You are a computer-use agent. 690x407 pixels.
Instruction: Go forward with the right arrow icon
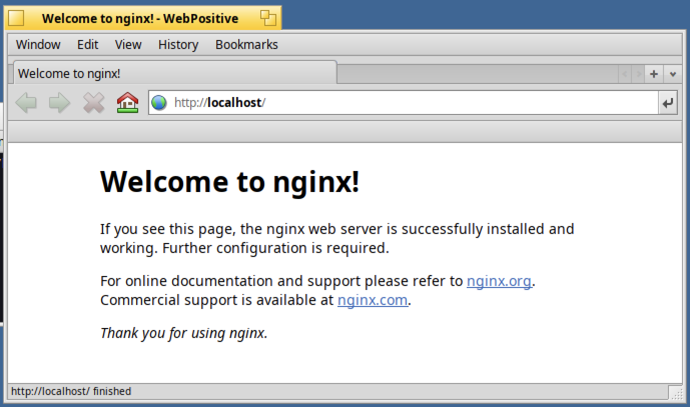[60, 103]
